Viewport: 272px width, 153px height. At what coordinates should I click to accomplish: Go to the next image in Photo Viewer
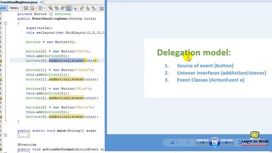tap(227, 143)
